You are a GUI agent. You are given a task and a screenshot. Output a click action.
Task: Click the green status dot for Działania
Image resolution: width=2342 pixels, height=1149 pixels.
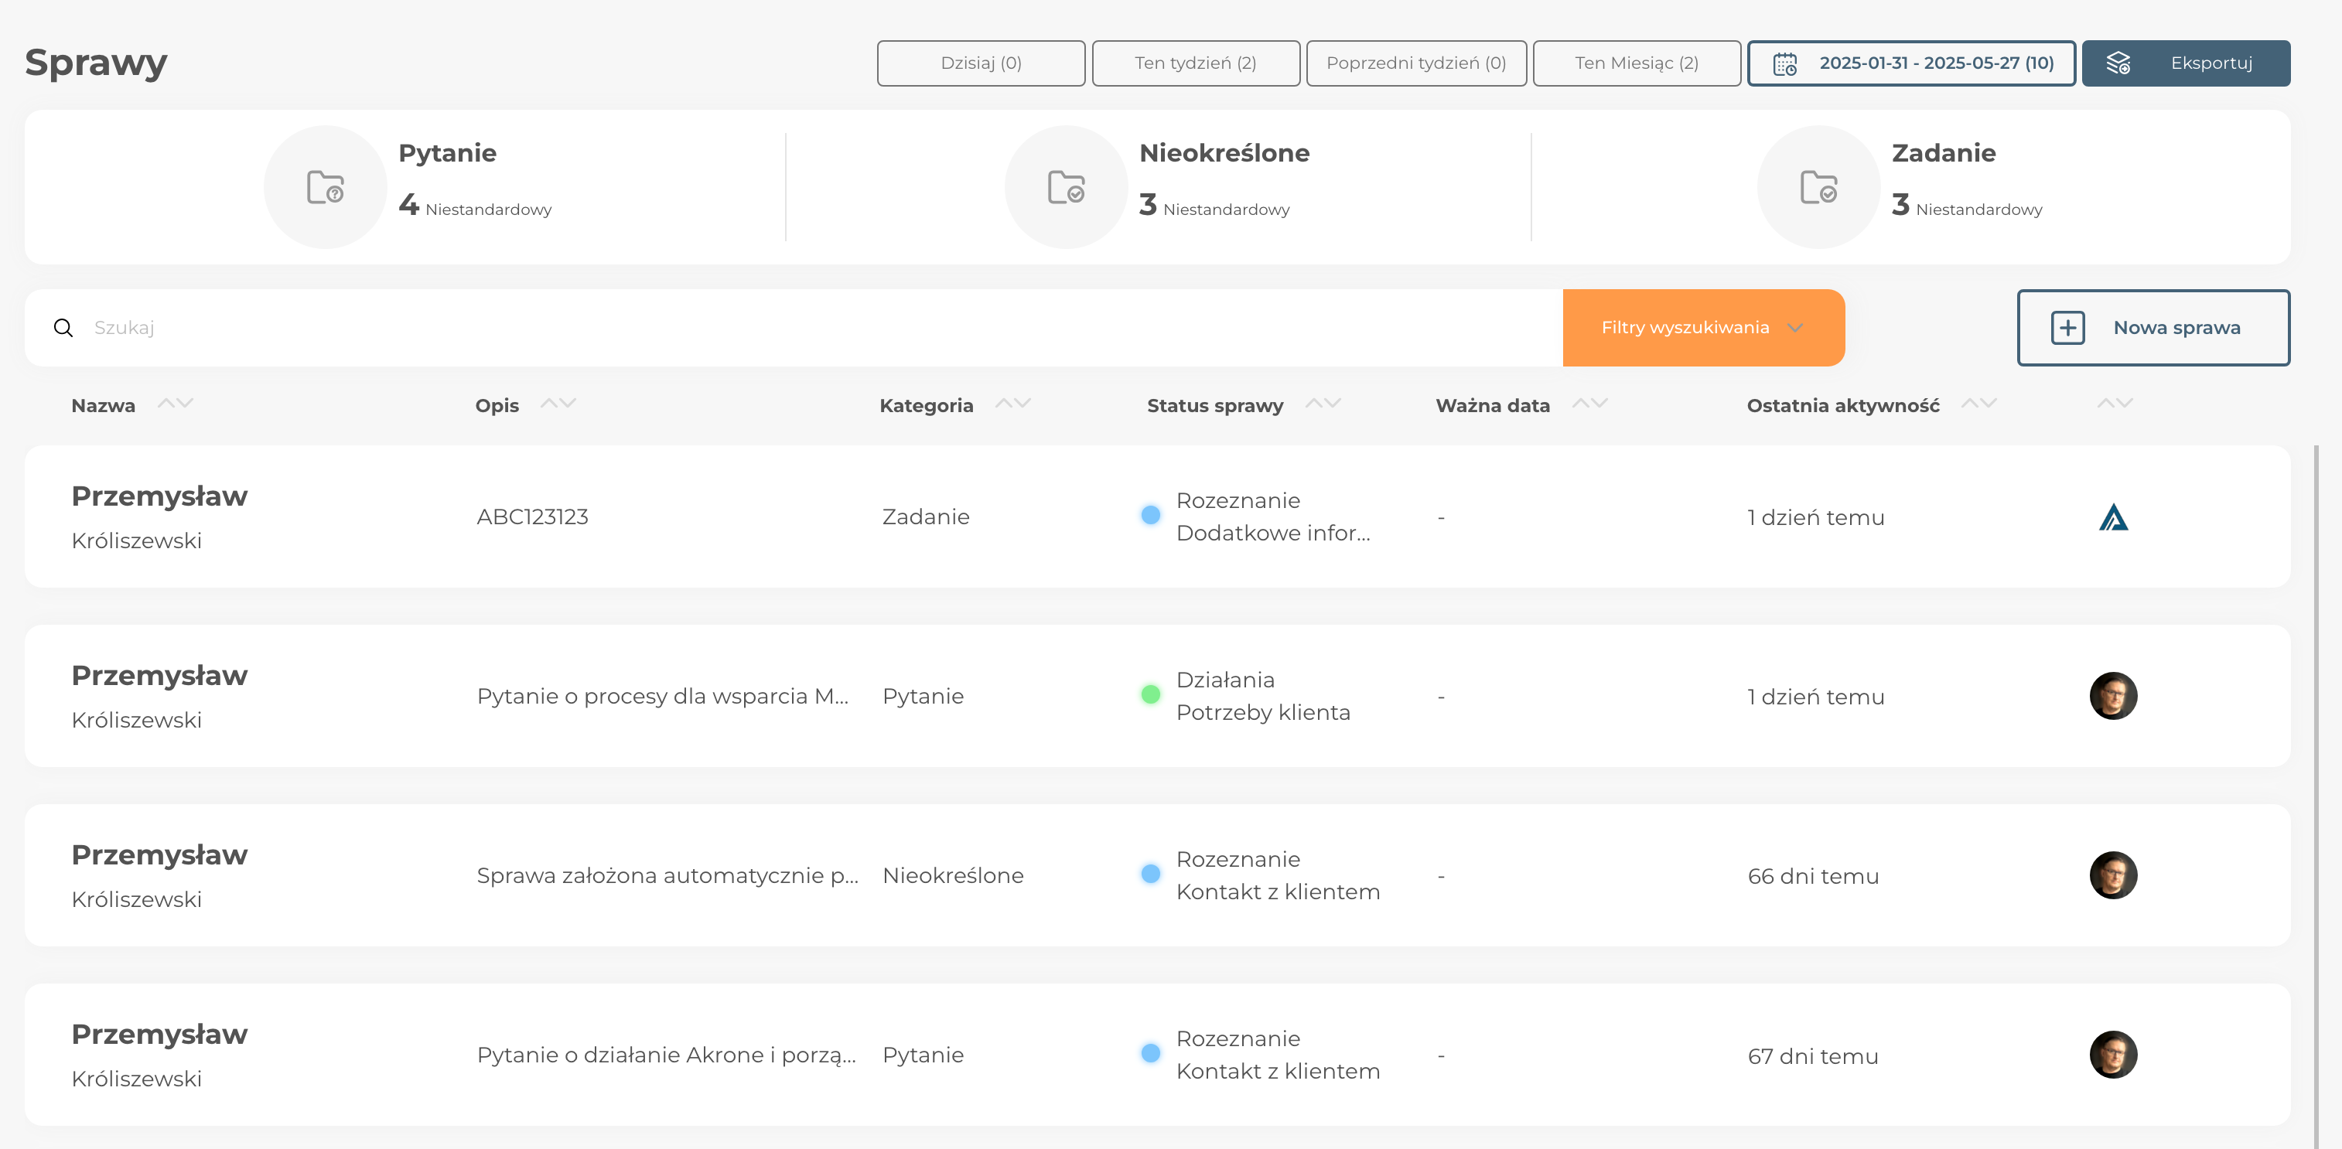pos(1150,694)
